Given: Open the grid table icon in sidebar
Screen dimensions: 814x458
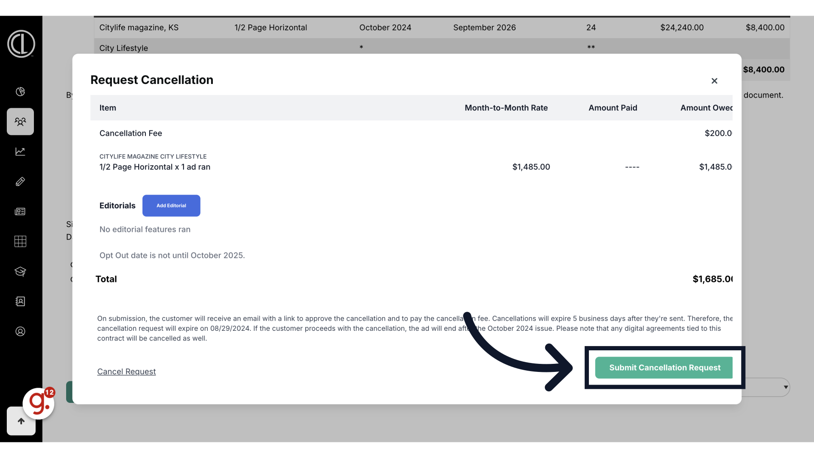Looking at the screenshot, I should point(20,241).
